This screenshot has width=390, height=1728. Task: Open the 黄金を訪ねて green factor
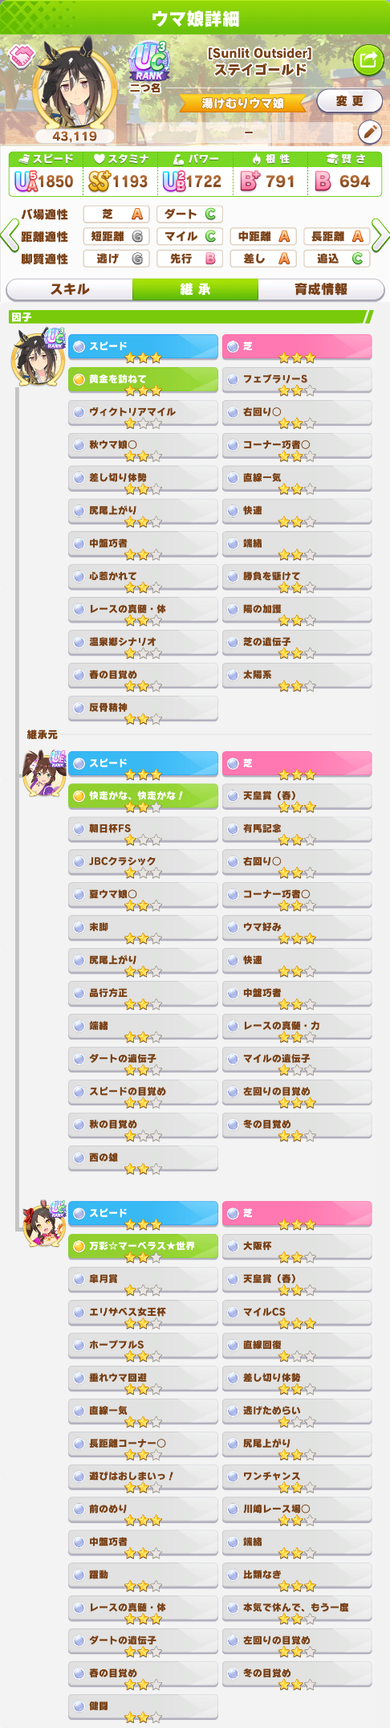click(x=143, y=381)
